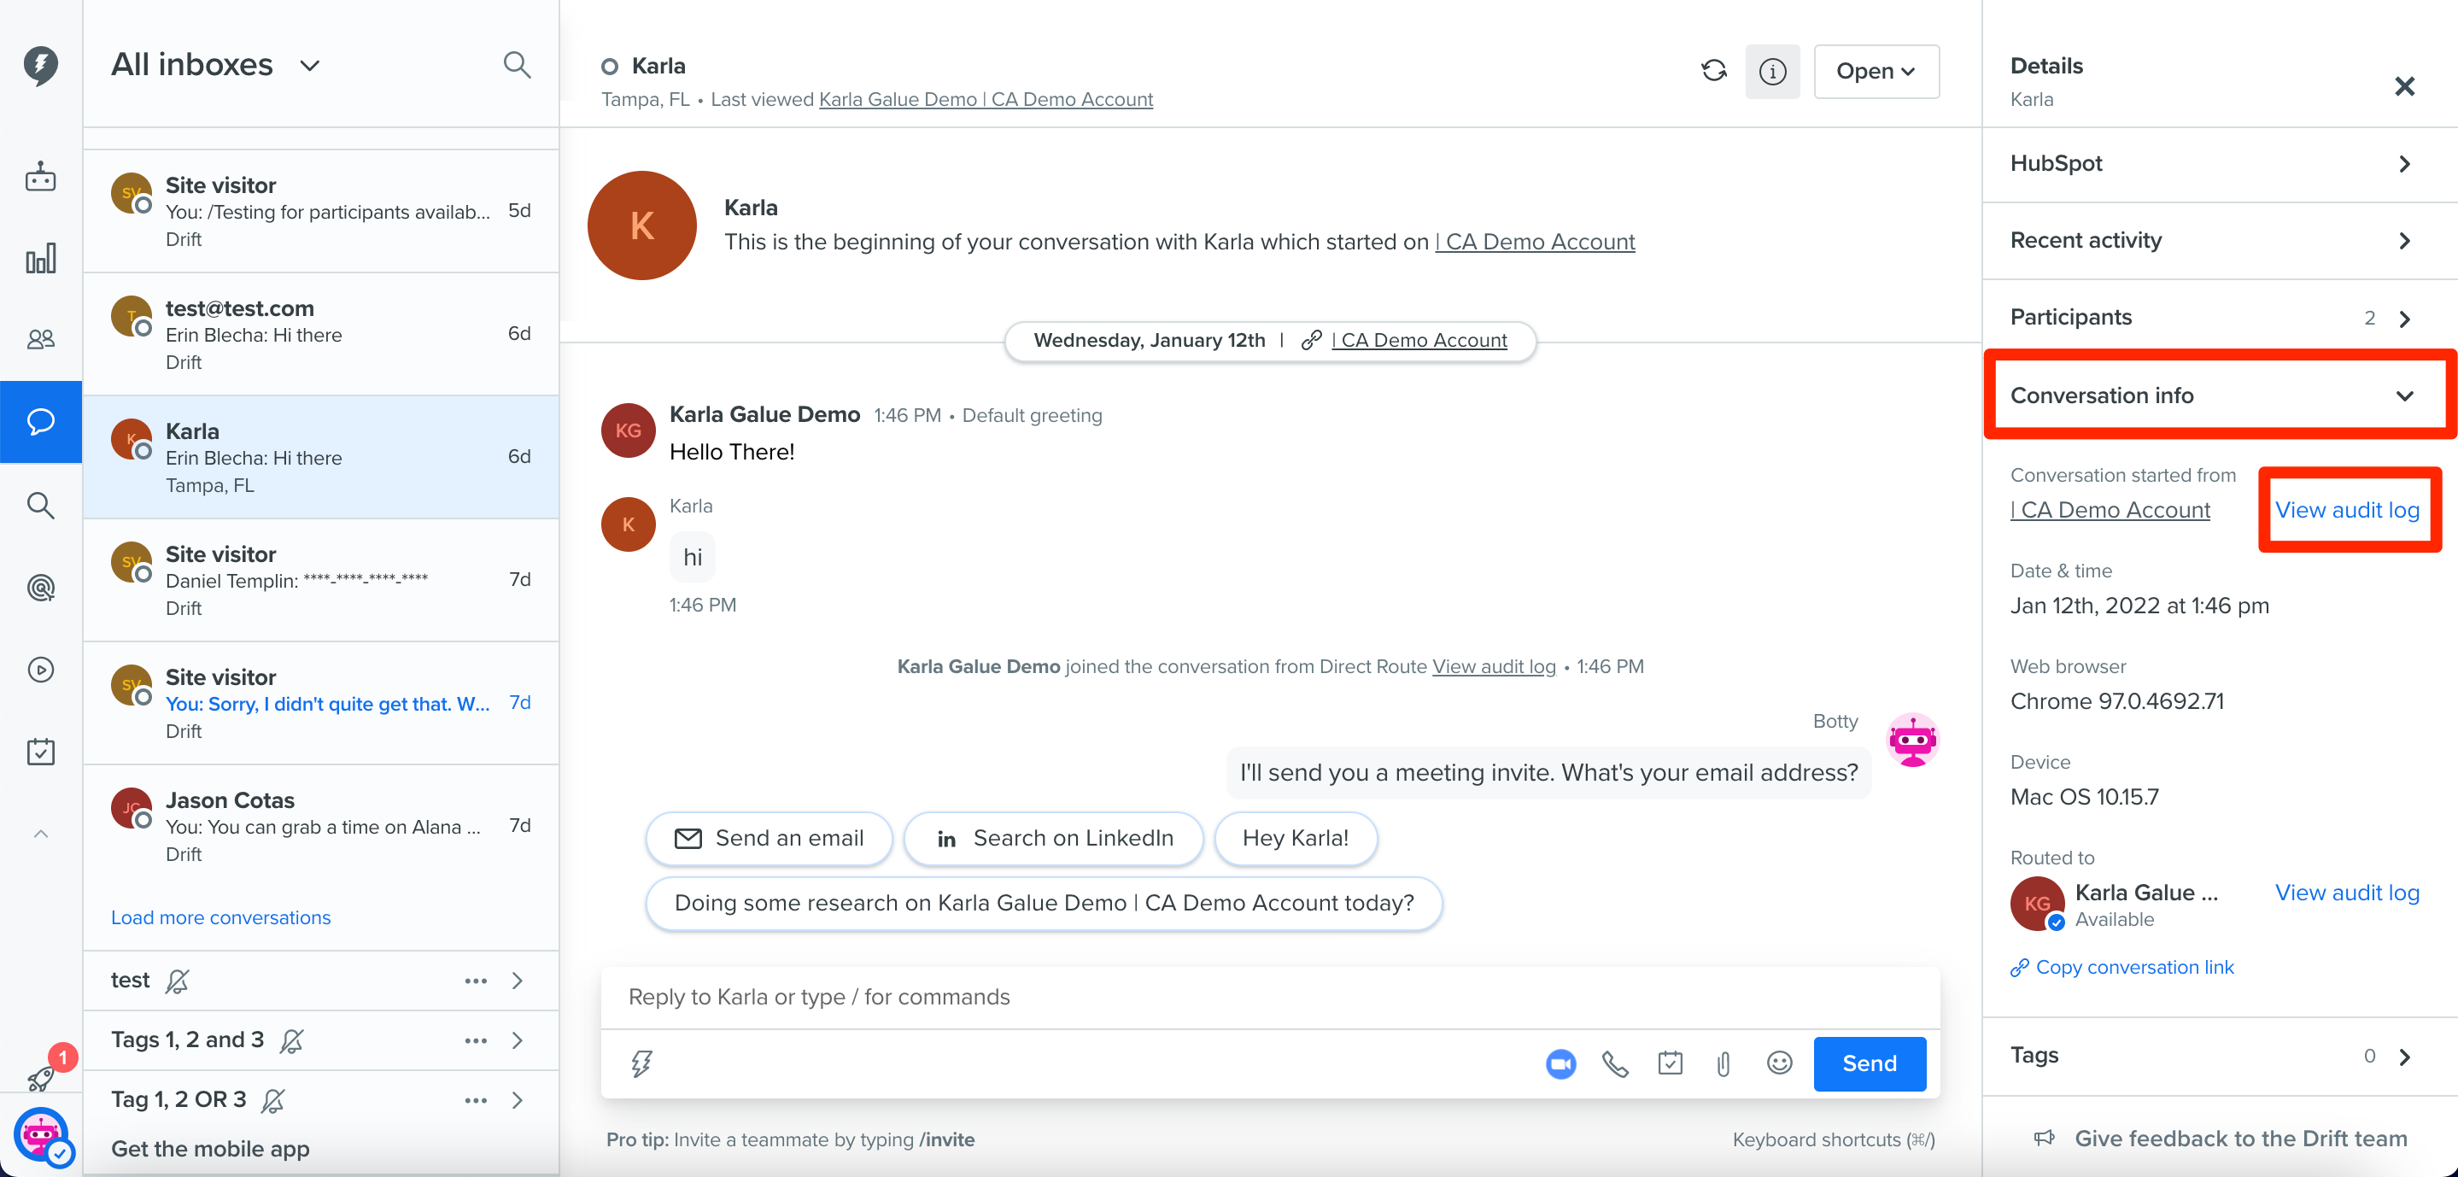Expand the Participants section

pos(2219,318)
